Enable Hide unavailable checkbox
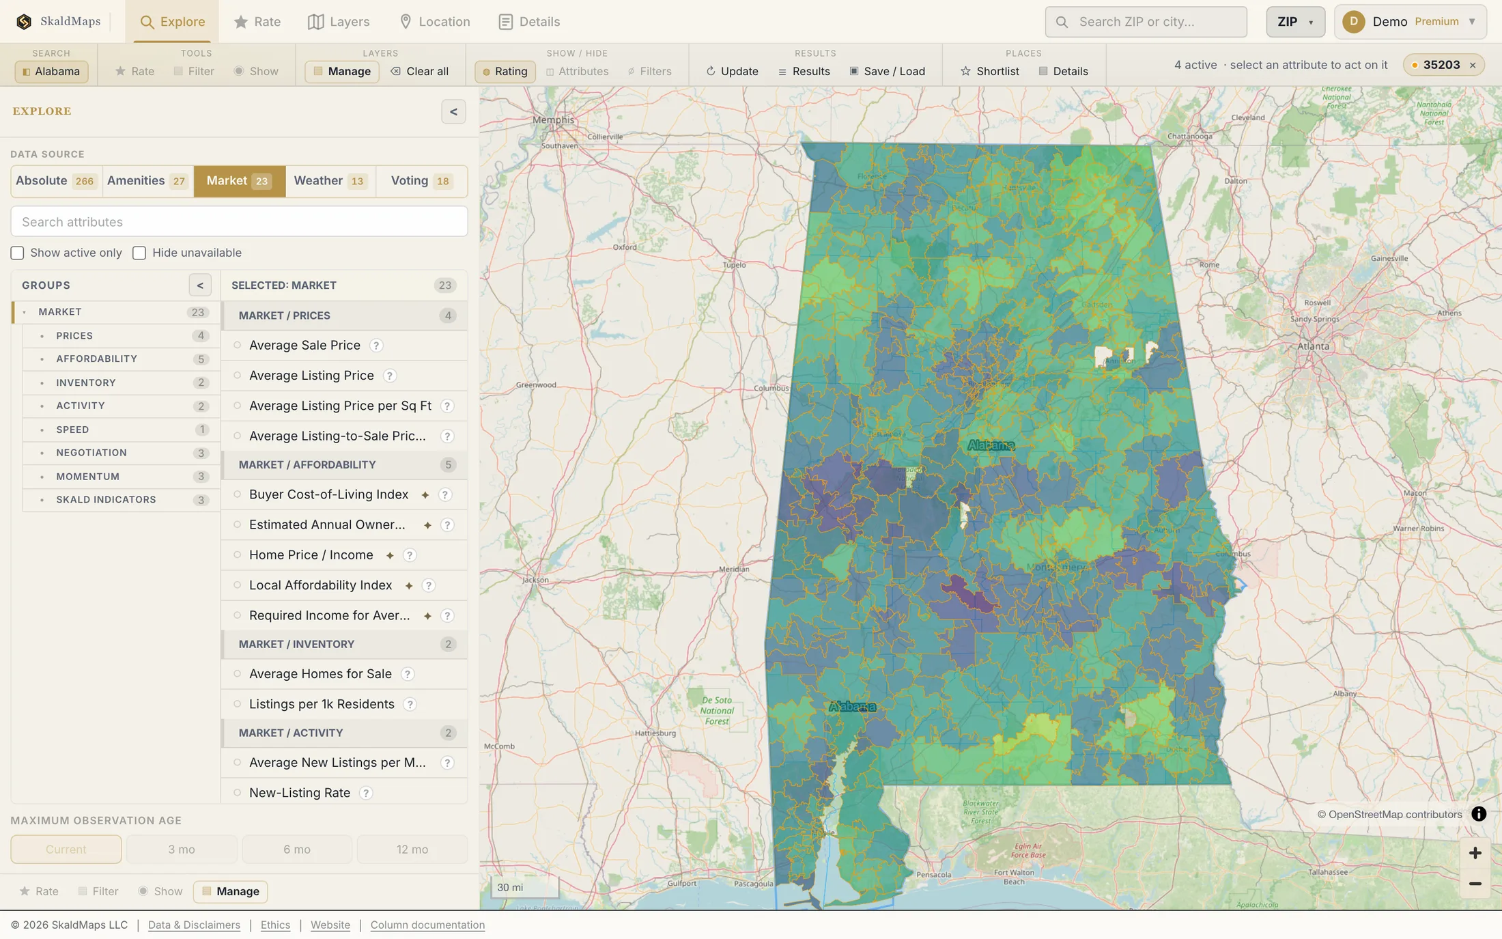The width and height of the screenshot is (1502, 939). [139, 253]
